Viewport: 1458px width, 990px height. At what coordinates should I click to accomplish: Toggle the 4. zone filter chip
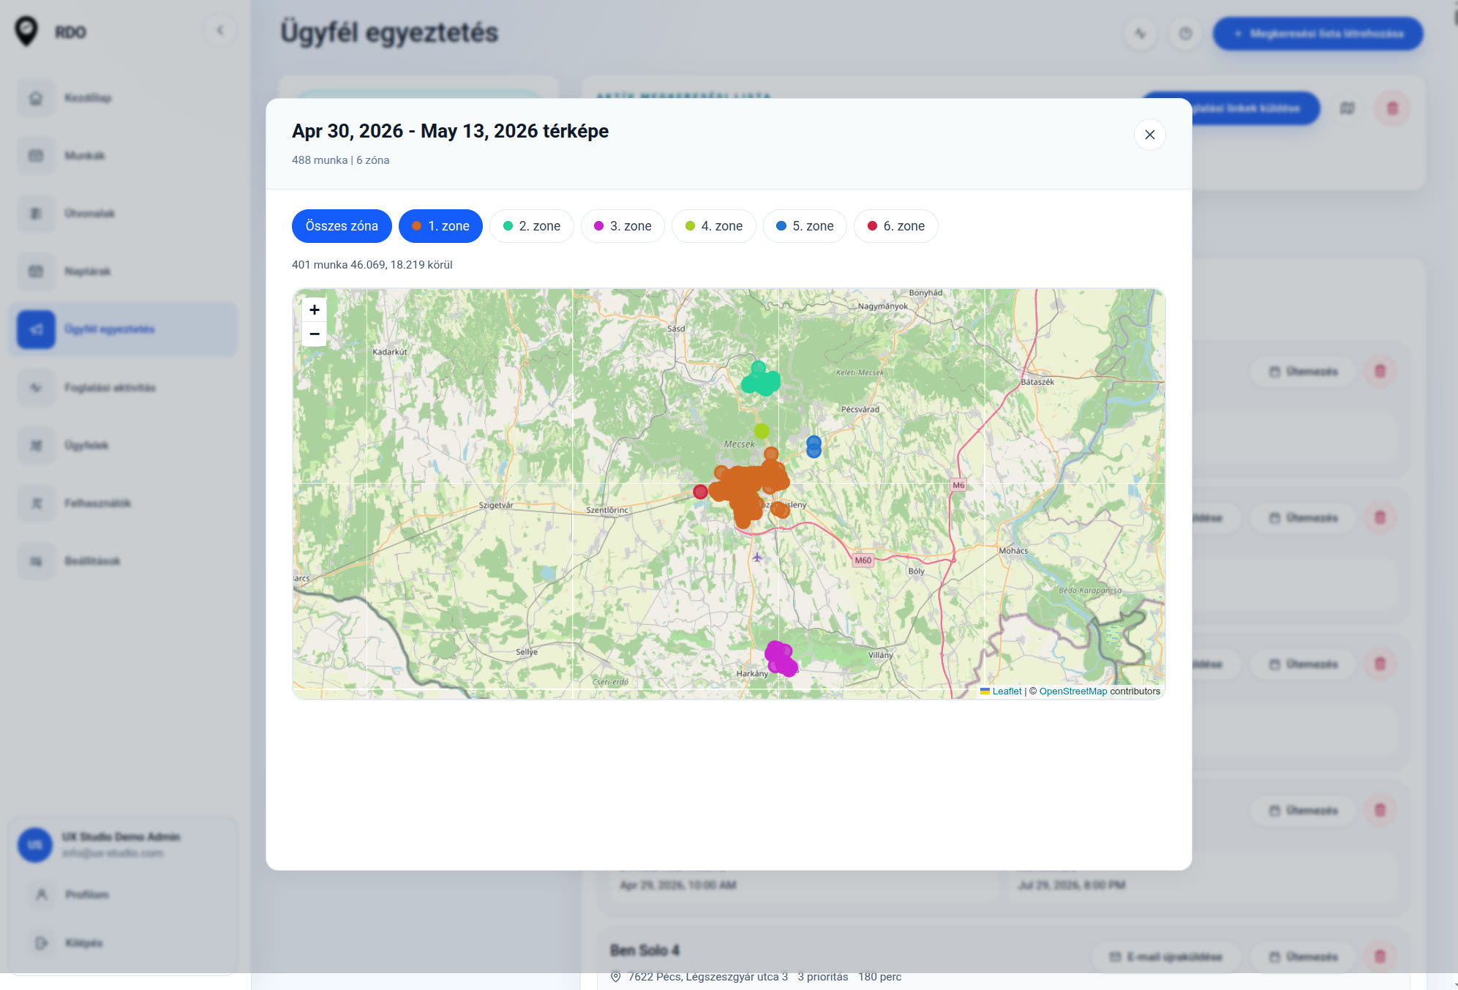click(714, 226)
